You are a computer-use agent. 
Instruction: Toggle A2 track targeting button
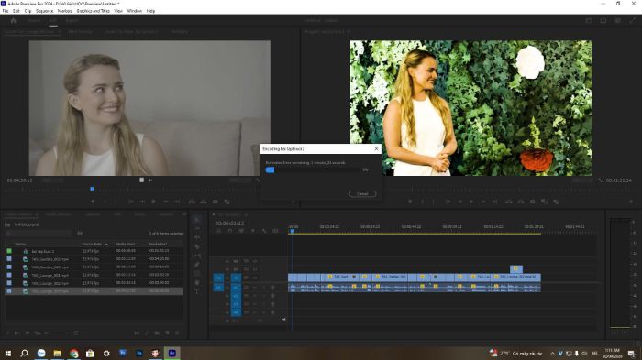click(x=236, y=296)
